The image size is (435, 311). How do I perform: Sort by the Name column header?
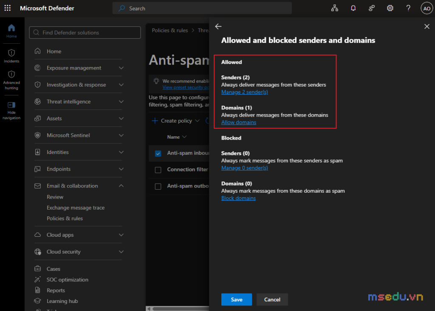coord(177,137)
